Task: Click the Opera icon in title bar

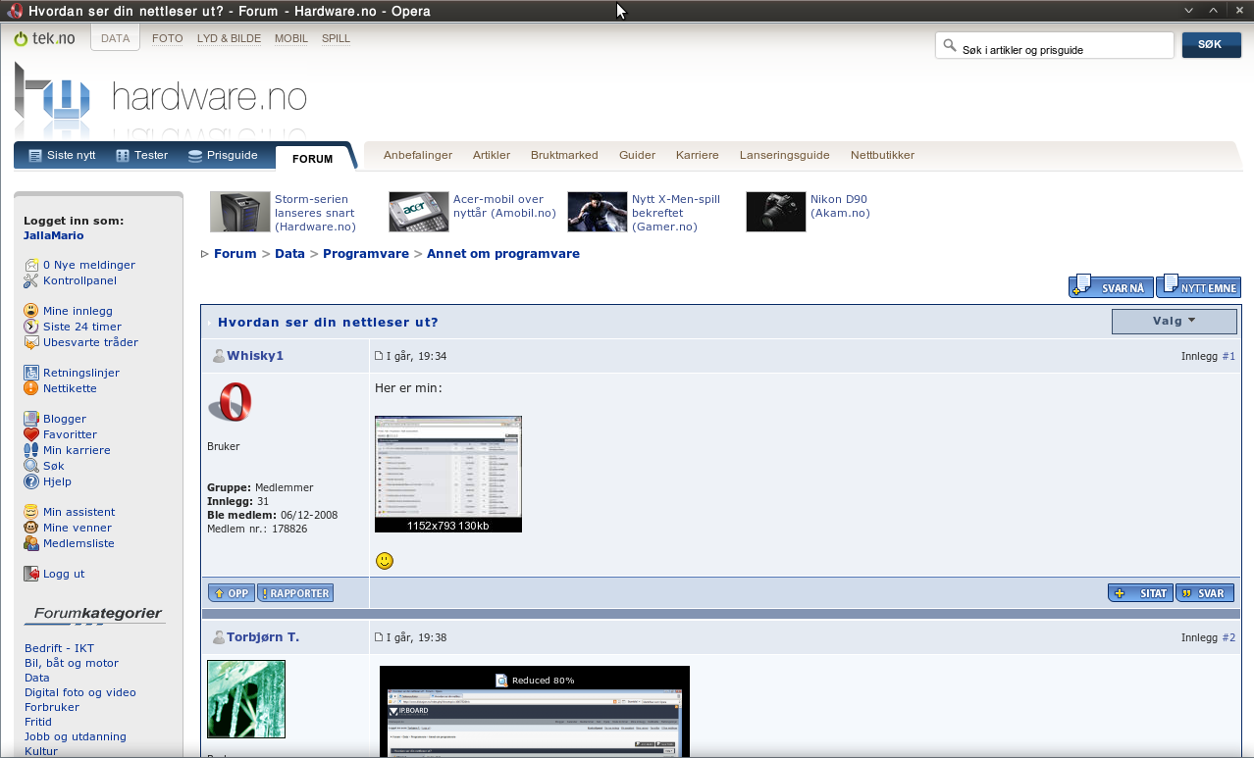Action: 16,11
